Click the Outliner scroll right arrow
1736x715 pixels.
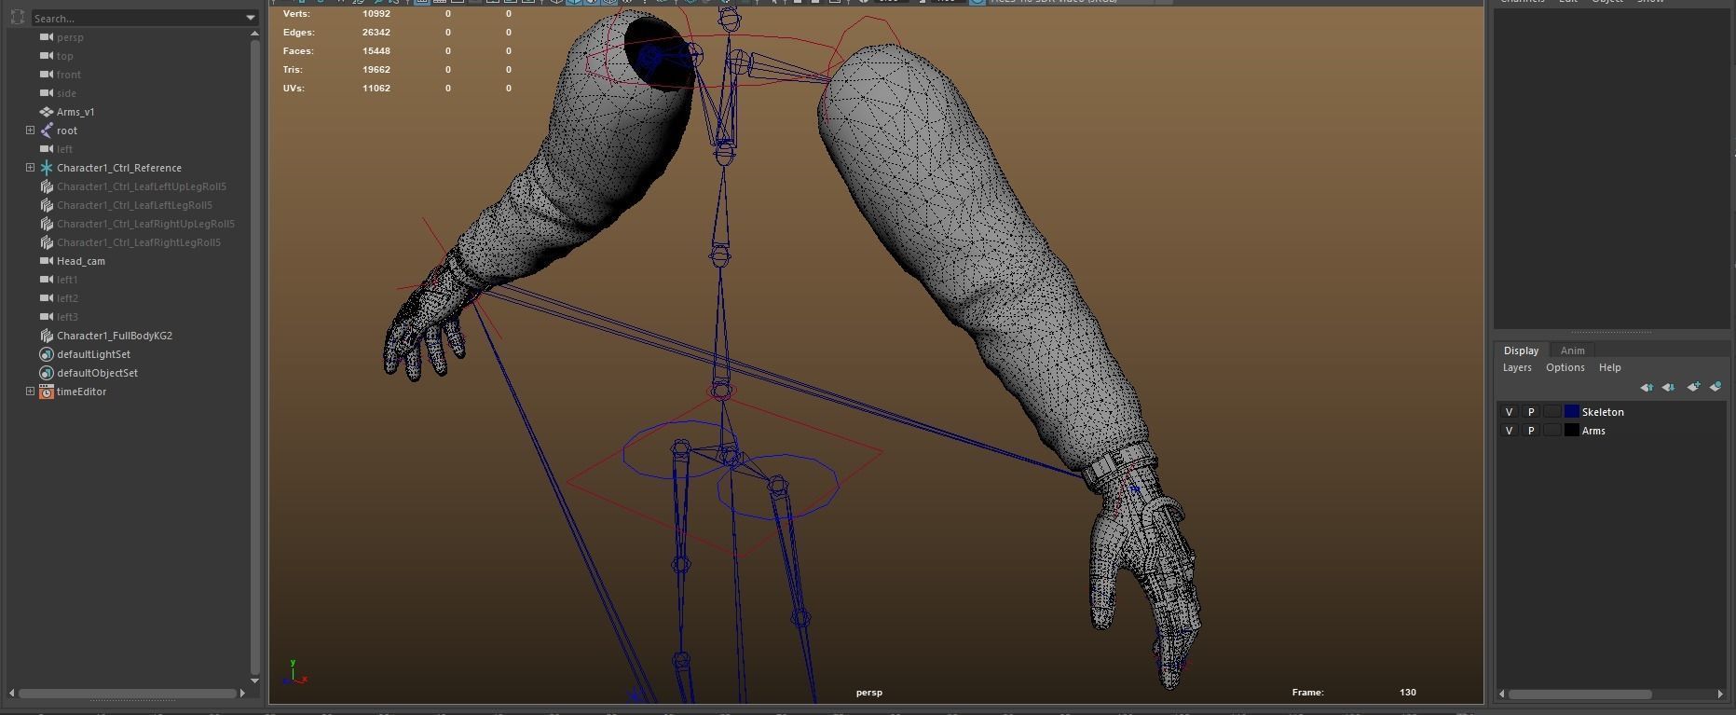242,694
